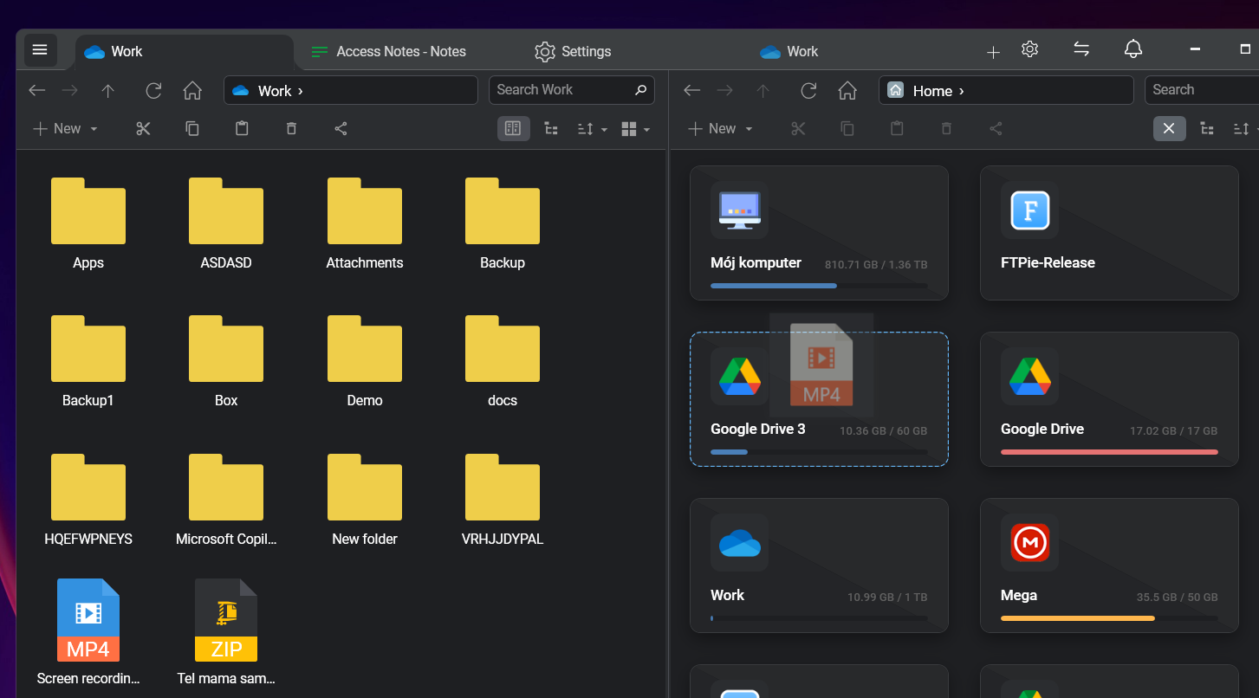This screenshot has width=1259, height=698.
Task: Switch to the right-side Work tab
Action: click(788, 52)
